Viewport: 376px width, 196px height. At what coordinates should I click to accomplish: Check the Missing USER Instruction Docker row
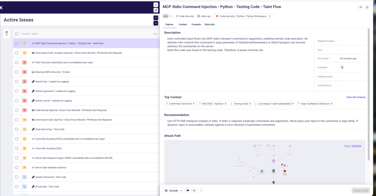(17, 72)
